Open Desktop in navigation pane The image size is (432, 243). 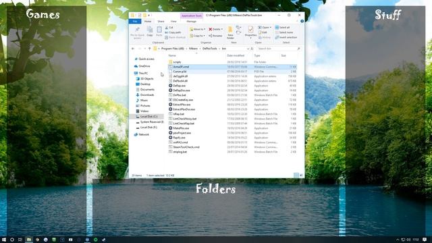145,84
